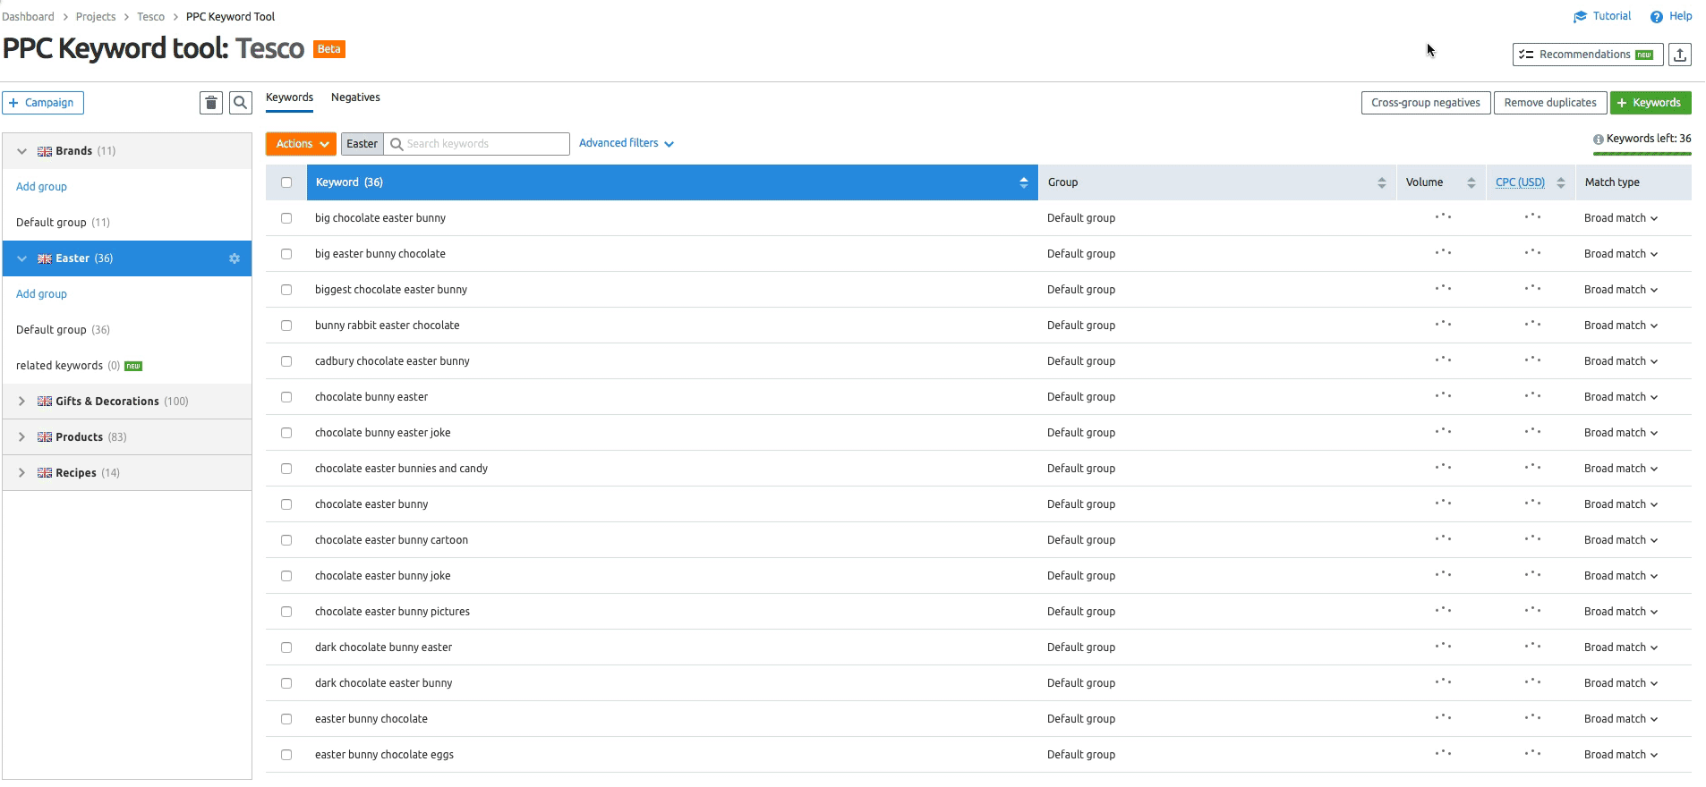
Task: Check biggest chocolate easter bunny row
Action: click(286, 290)
